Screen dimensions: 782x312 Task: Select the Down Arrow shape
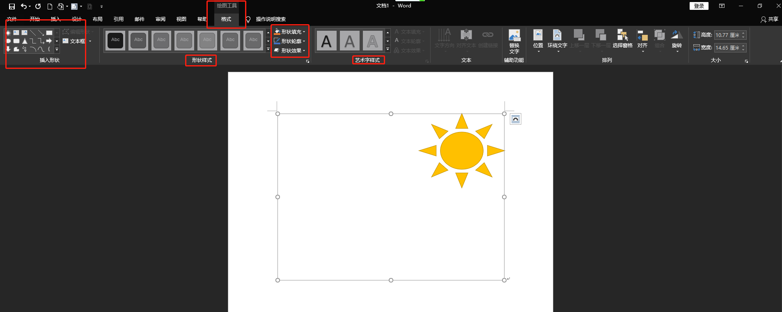[8, 49]
